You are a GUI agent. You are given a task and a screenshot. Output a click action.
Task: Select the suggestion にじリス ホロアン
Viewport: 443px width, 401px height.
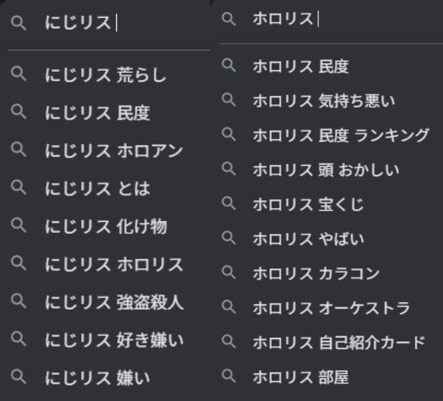coord(114,150)
